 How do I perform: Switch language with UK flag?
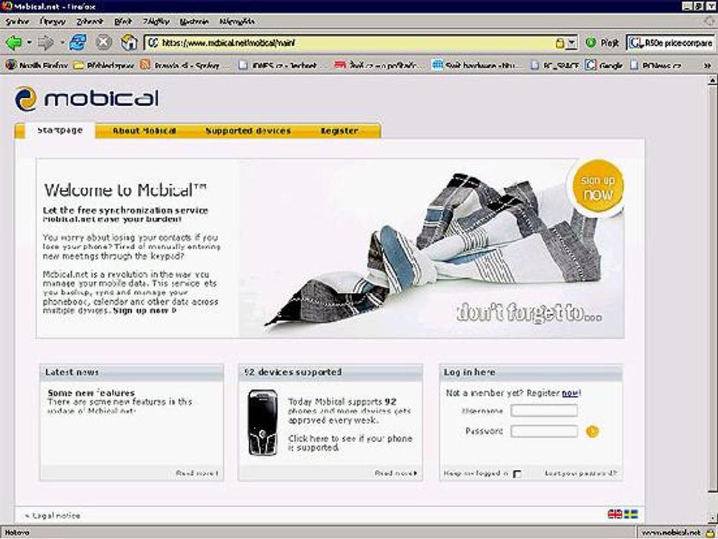point(614,515)
